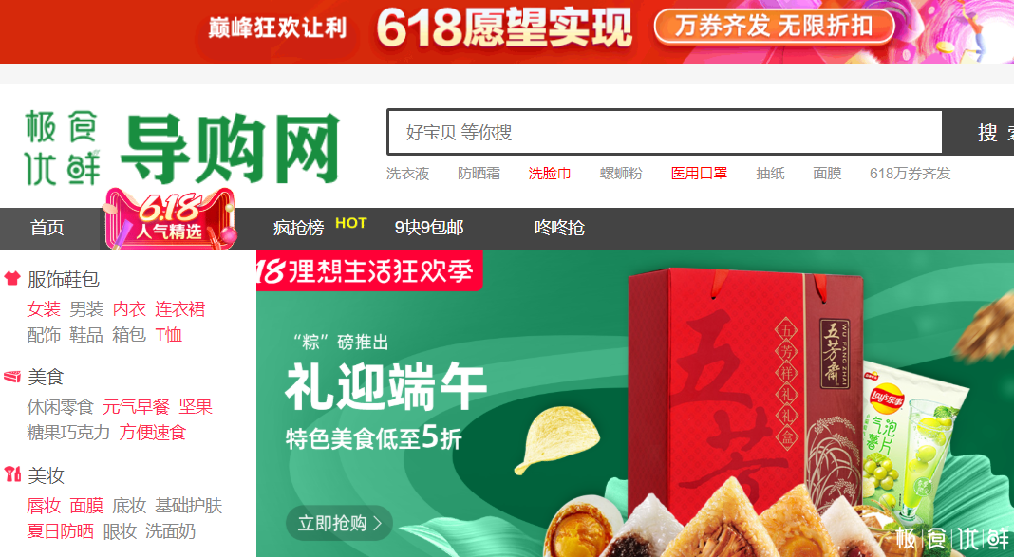Click the red shirt icon beside 服饰鞋包
This screenshot has width=1014, height=557.
(x=12, y=279)
